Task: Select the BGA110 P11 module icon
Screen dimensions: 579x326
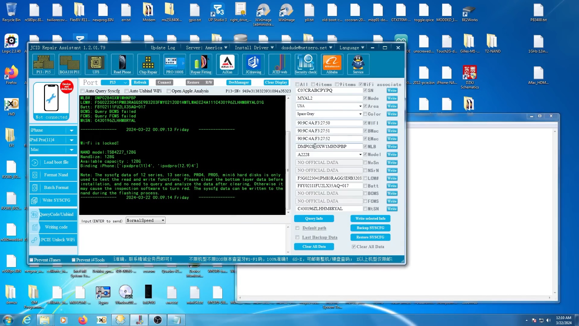Action: [70, 64]
